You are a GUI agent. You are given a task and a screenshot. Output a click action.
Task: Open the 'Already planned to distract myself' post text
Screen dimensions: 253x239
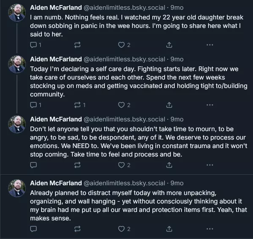(138, 206)
